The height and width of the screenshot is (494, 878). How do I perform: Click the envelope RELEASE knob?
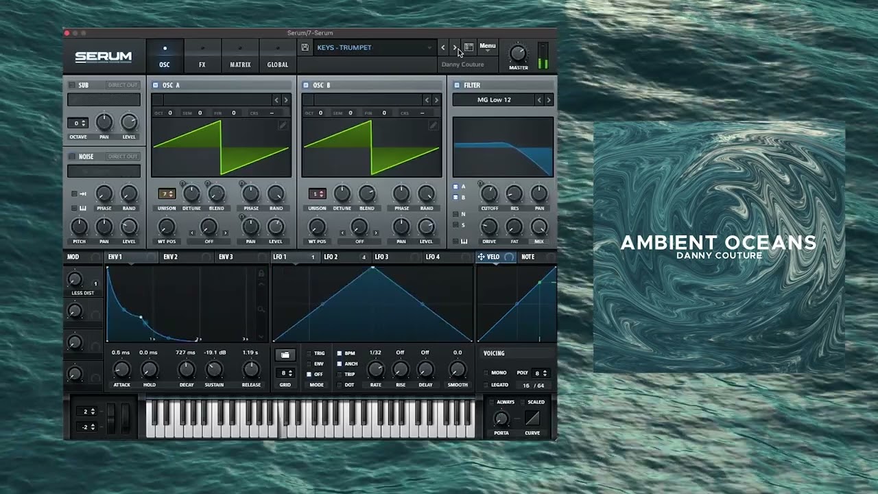coord(251,369)
